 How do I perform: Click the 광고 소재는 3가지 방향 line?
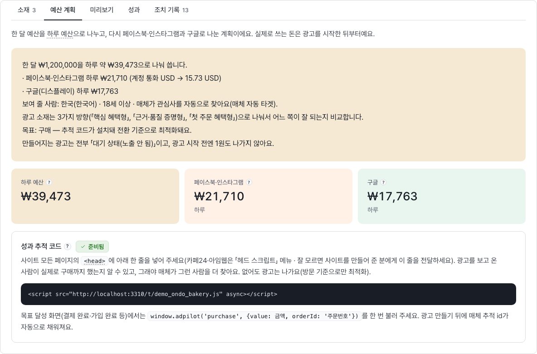coord(192,117)
